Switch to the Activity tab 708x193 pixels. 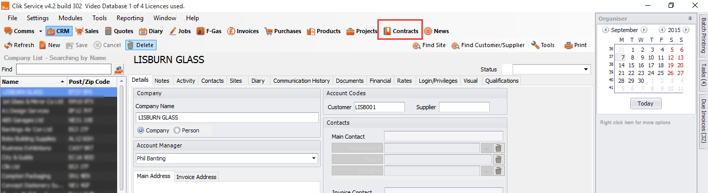186,81
